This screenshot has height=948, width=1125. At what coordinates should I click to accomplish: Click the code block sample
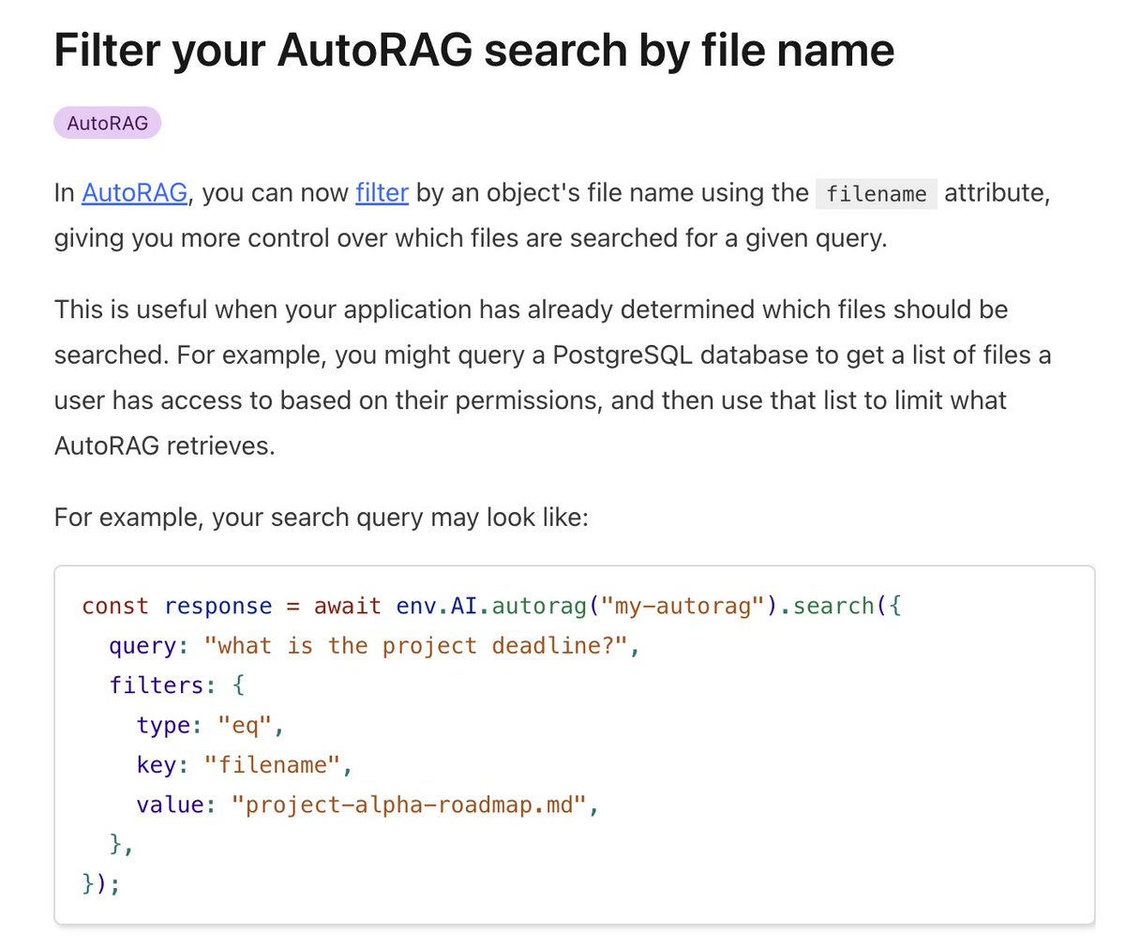[574, 745]
